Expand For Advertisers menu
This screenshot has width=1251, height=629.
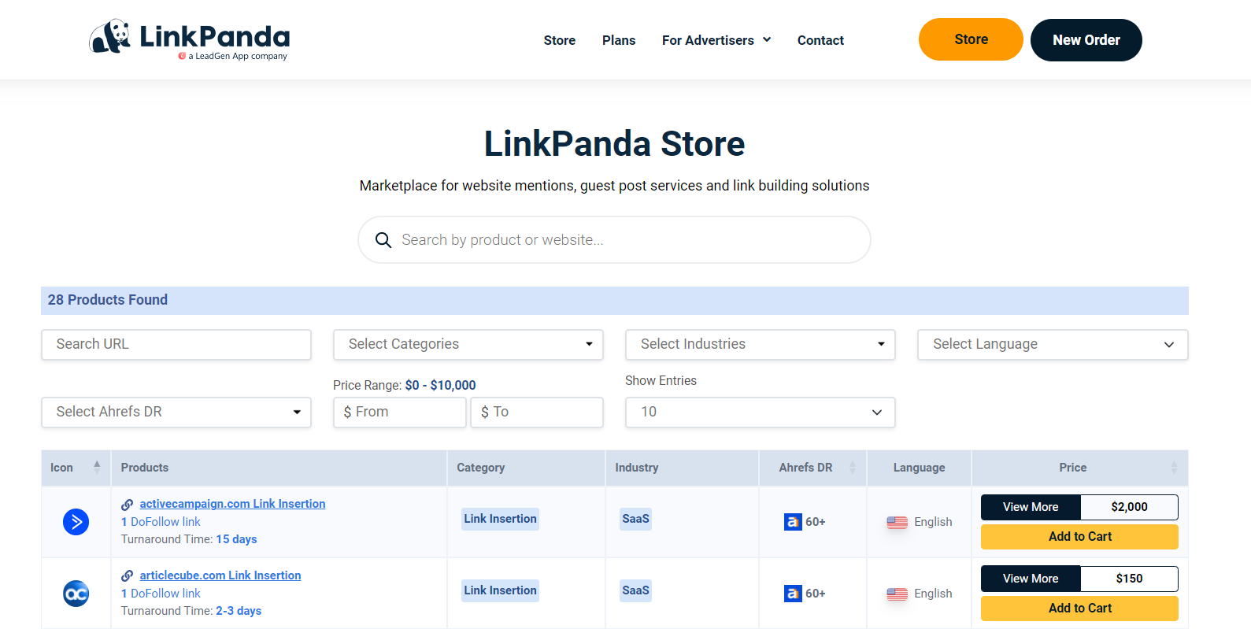point(716,40)
